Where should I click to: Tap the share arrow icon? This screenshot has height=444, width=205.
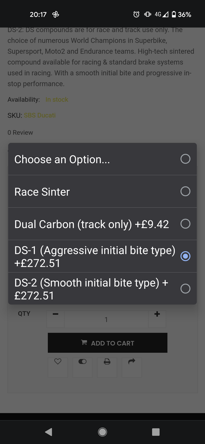(132, 361)
